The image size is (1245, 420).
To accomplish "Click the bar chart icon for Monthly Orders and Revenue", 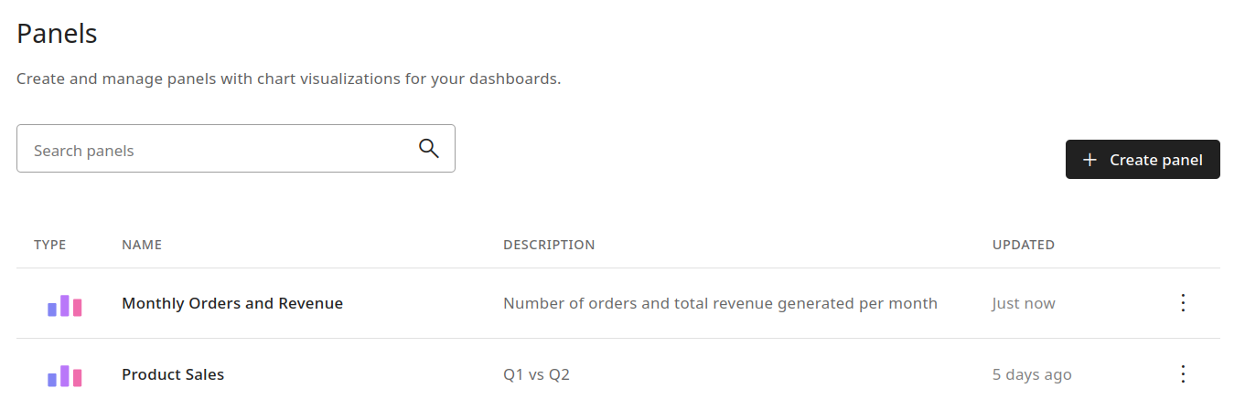I will pyautogui.click(x=65, y=305).
